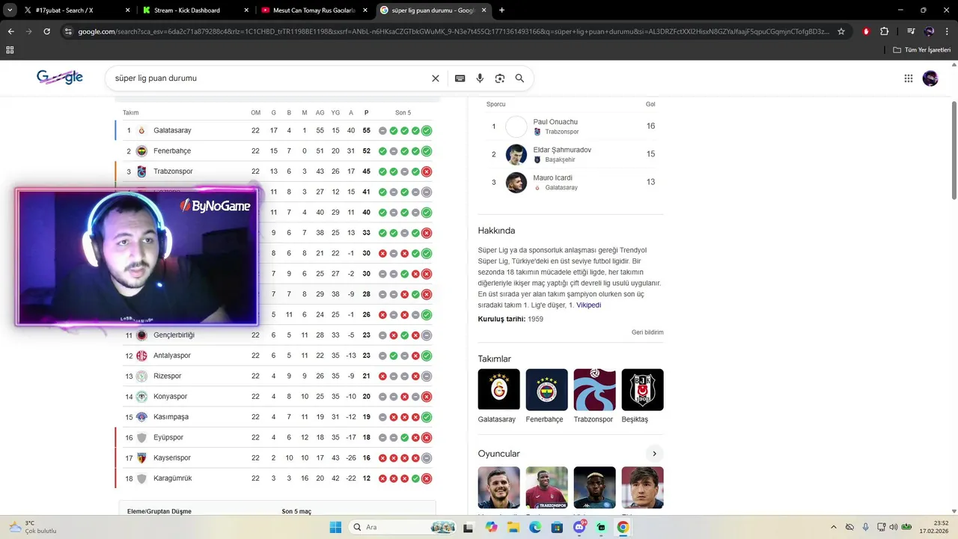
Task: Open Mauro Icardi in top scorers
Action: coord(570,183)
